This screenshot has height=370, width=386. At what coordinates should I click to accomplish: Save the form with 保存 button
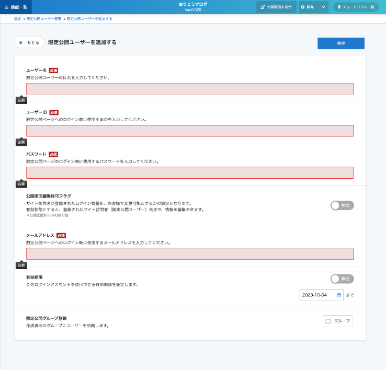[x=340, y=43]
